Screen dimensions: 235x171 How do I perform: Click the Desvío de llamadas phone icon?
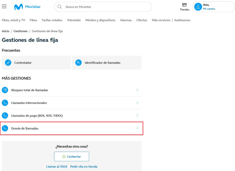(5, 128)
